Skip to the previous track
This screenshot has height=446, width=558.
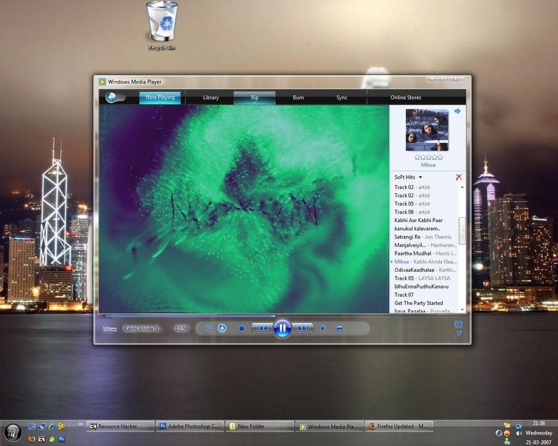[x=262, y=328]
